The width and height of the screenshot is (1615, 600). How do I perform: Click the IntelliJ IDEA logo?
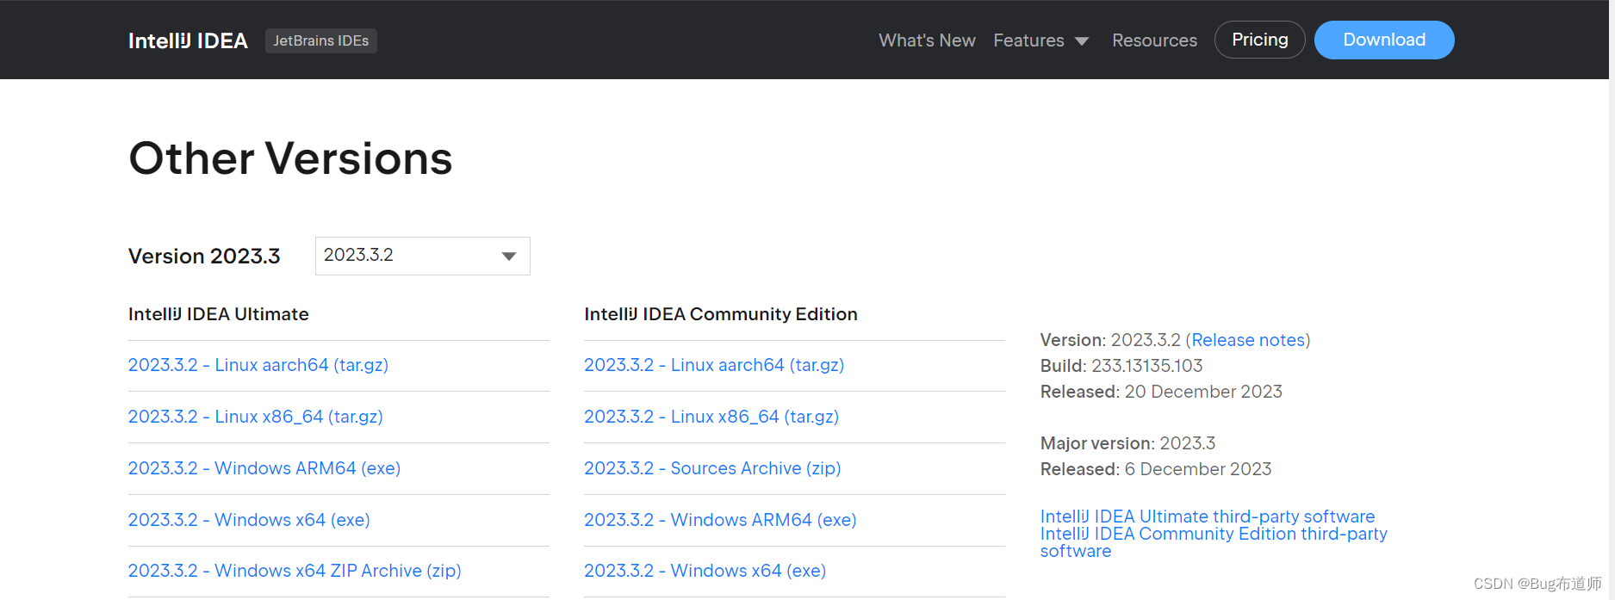coord(188,40)
